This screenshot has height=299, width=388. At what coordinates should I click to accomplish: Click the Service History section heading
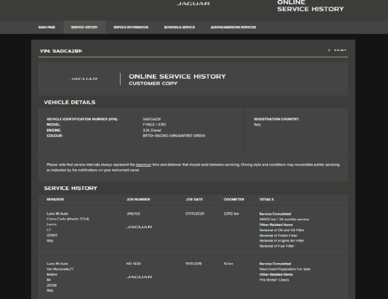click(x=70, y=189)
